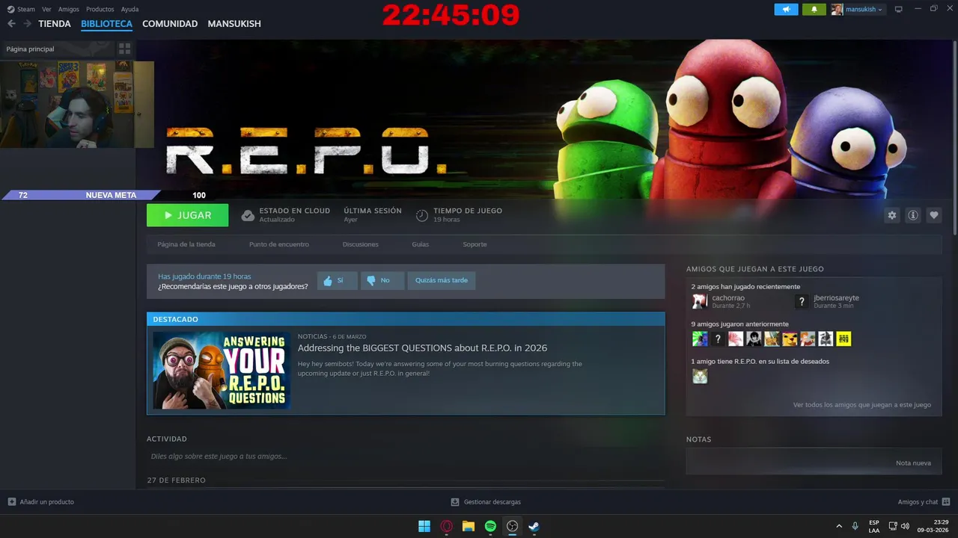This screenshot has height=538, width=958.
Task: Click Añadir un producto
Action: tap(41, 502)
